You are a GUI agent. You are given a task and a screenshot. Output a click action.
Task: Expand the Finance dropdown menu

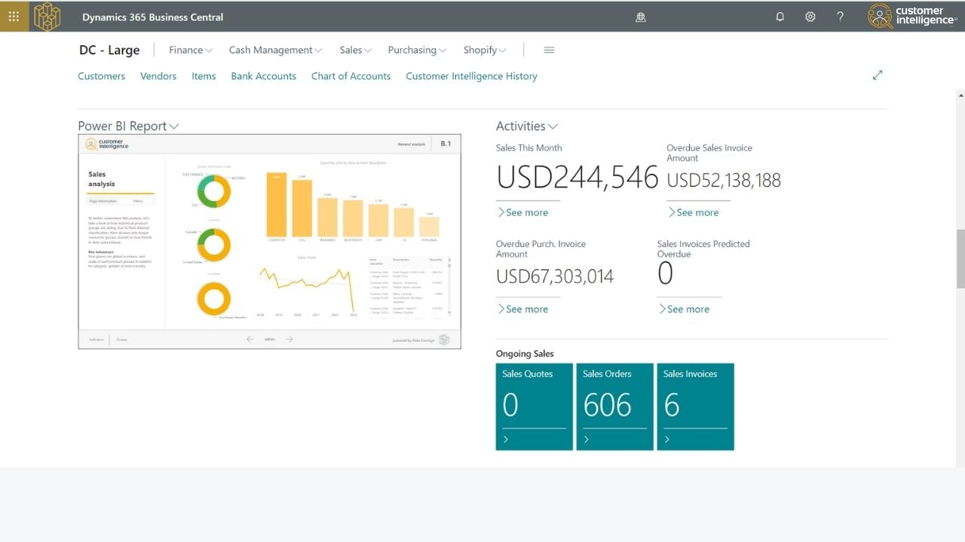(190, 50)
